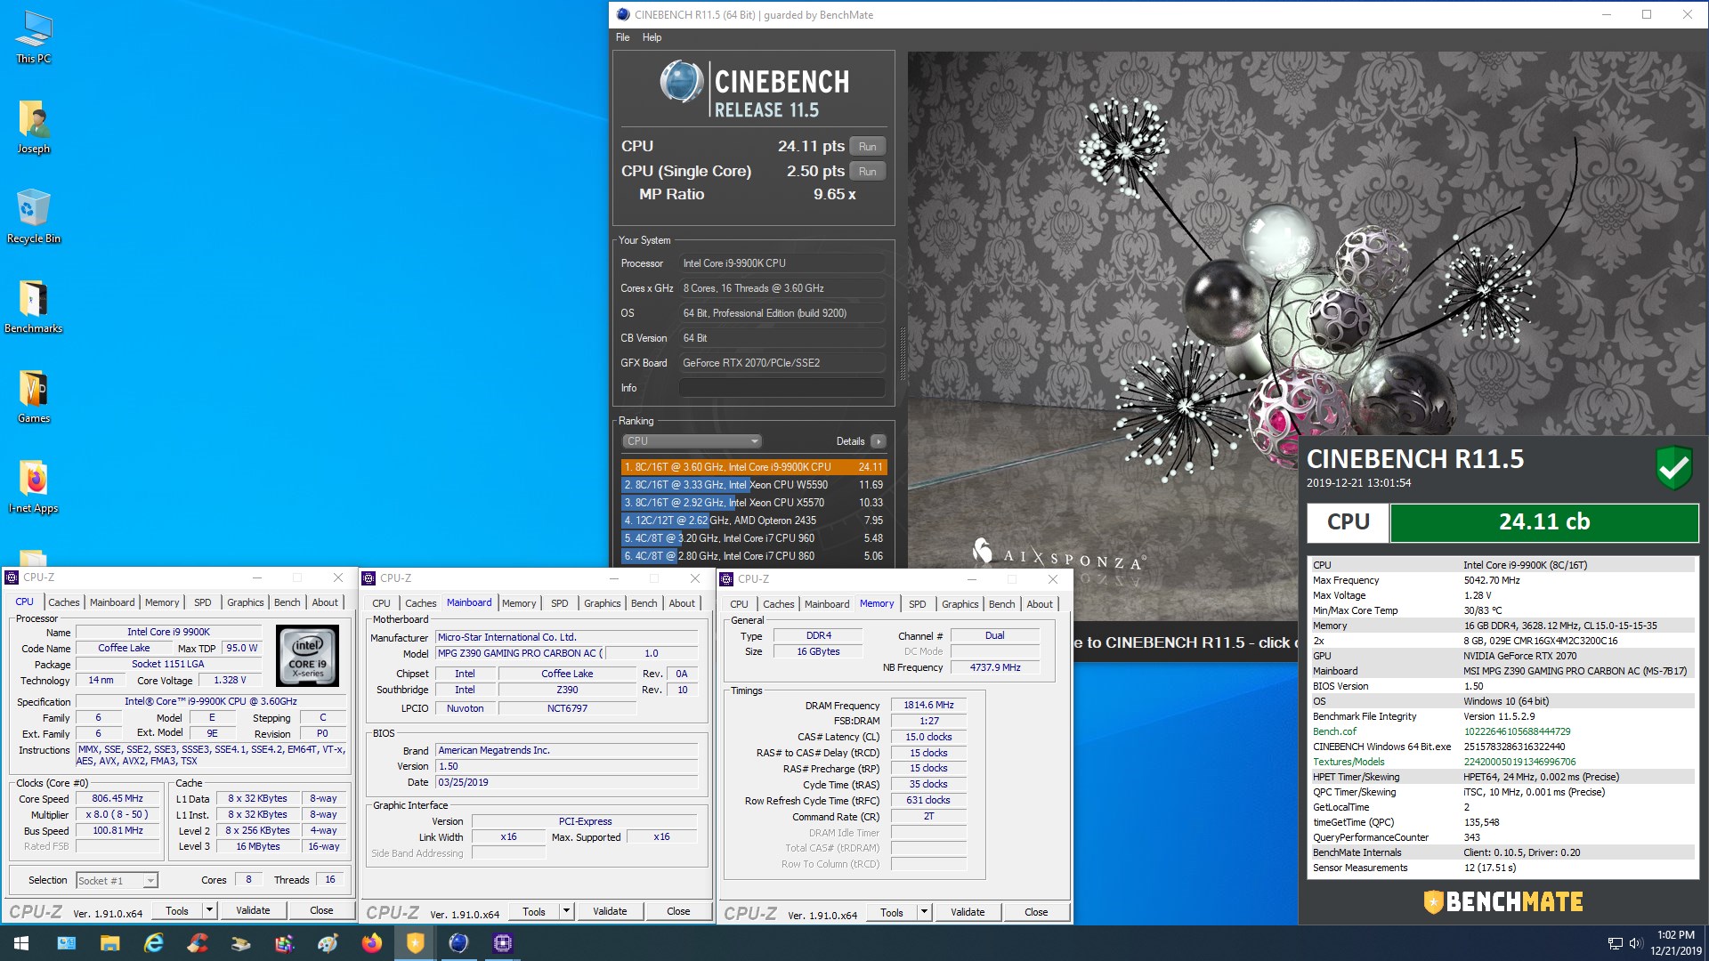Launch Internet Explorer from the taskbar

[153, 943]
